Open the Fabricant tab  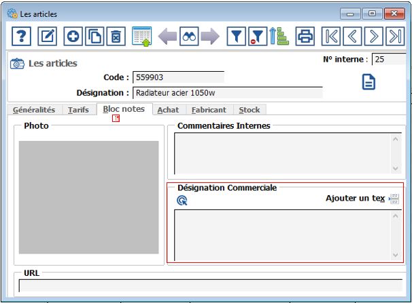pos(209,110)
